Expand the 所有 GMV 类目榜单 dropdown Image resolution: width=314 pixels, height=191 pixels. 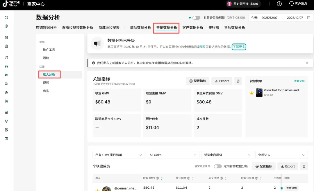[119, 155]
